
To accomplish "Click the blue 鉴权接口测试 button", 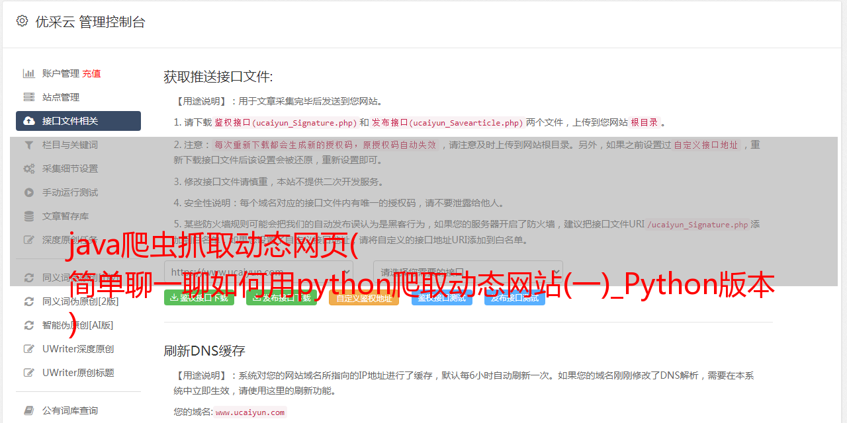I will coord(442,298).
